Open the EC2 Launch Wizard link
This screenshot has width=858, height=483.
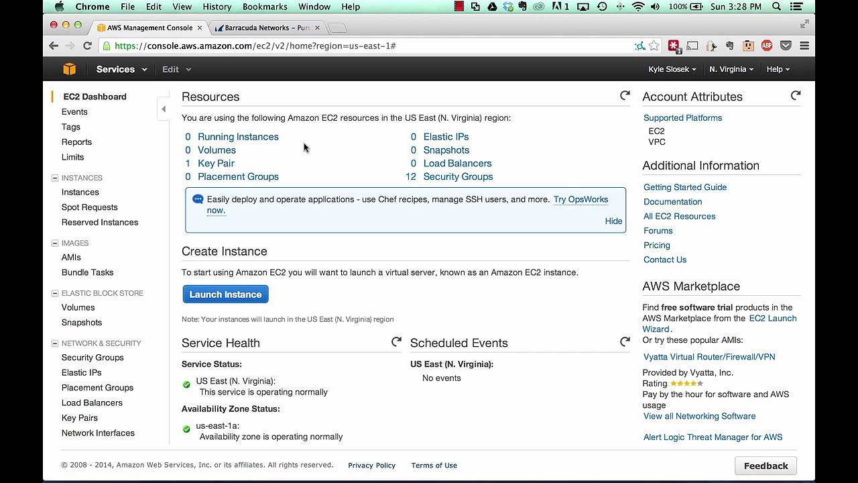tap(773, 319)
